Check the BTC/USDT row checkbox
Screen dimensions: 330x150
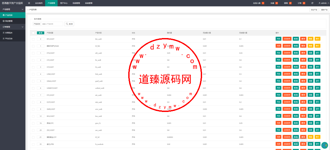tap(33, 39)
